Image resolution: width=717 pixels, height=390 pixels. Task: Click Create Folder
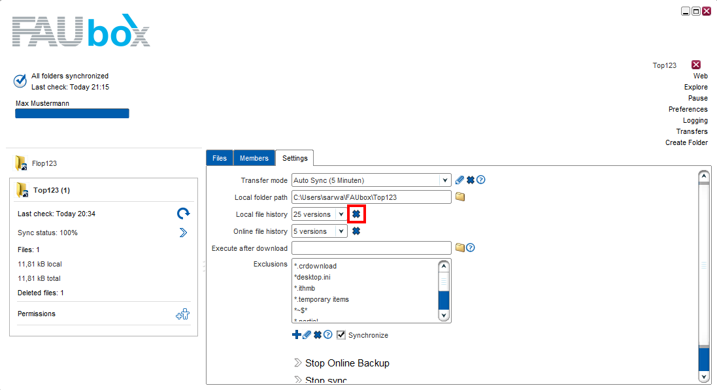[x=686, y=142]
